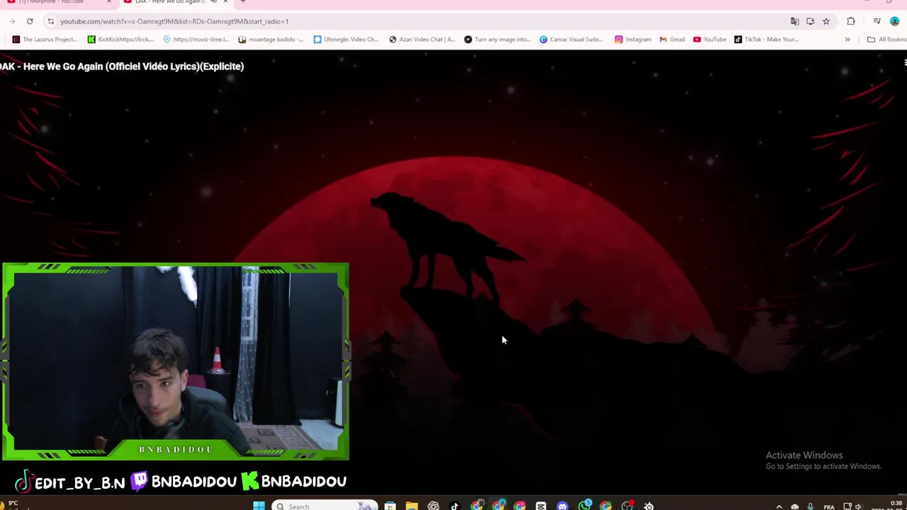Image resolution: width=907 pixels, height=510 pixels.
Task: Click the install app icon in address bar
Action: tap(810, 21)
